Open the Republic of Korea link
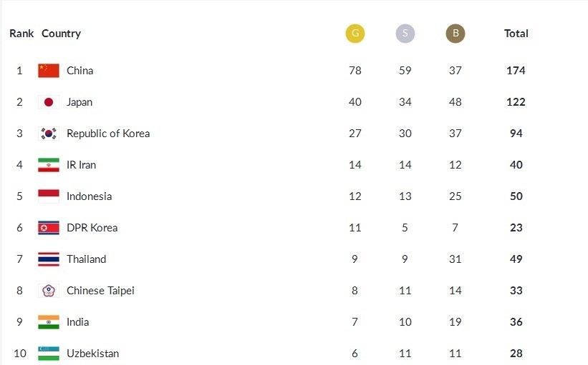Viewport: 588px width, 365px height. coord(108,134)
